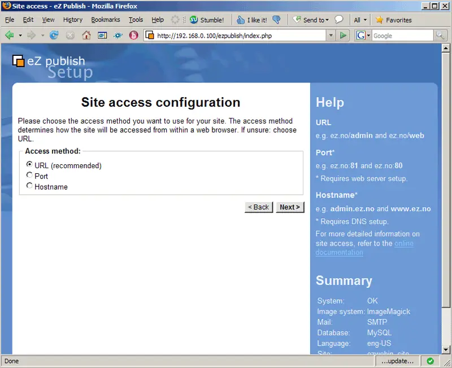Open the search engine selector dropdown
Viewport: 452px width, 368px height.
(368, 36)
